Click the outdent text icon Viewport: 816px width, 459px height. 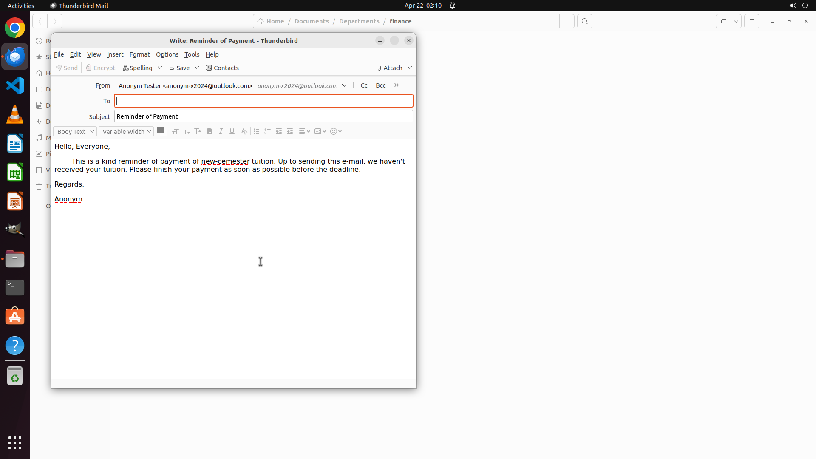[x=279, y=131]
